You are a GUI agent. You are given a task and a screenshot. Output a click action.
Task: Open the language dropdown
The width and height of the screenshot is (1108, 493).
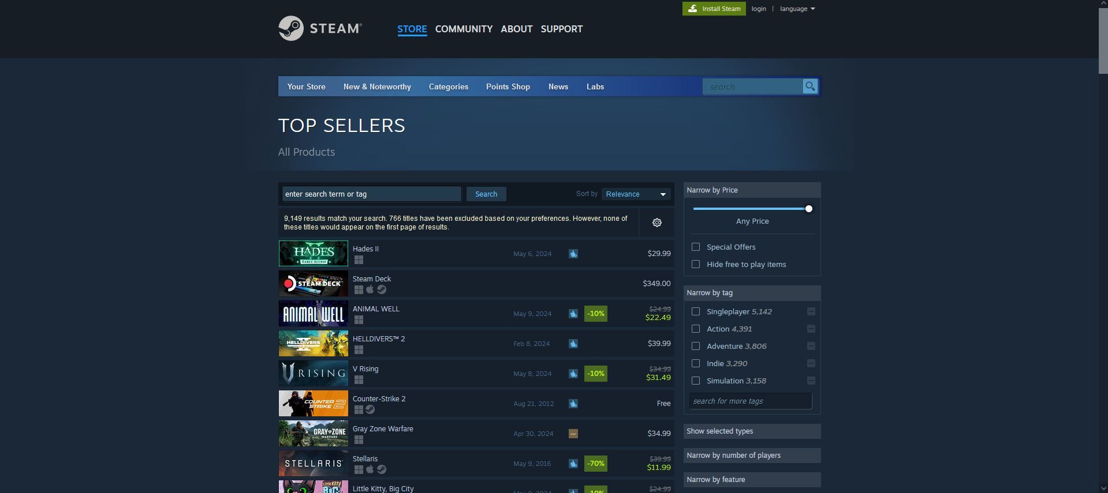tap(797, 9)
